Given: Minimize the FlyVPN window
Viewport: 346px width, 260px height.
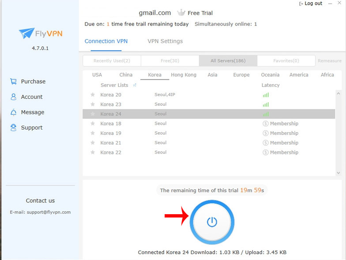Looking at the screenshot, I should point(330,4).
